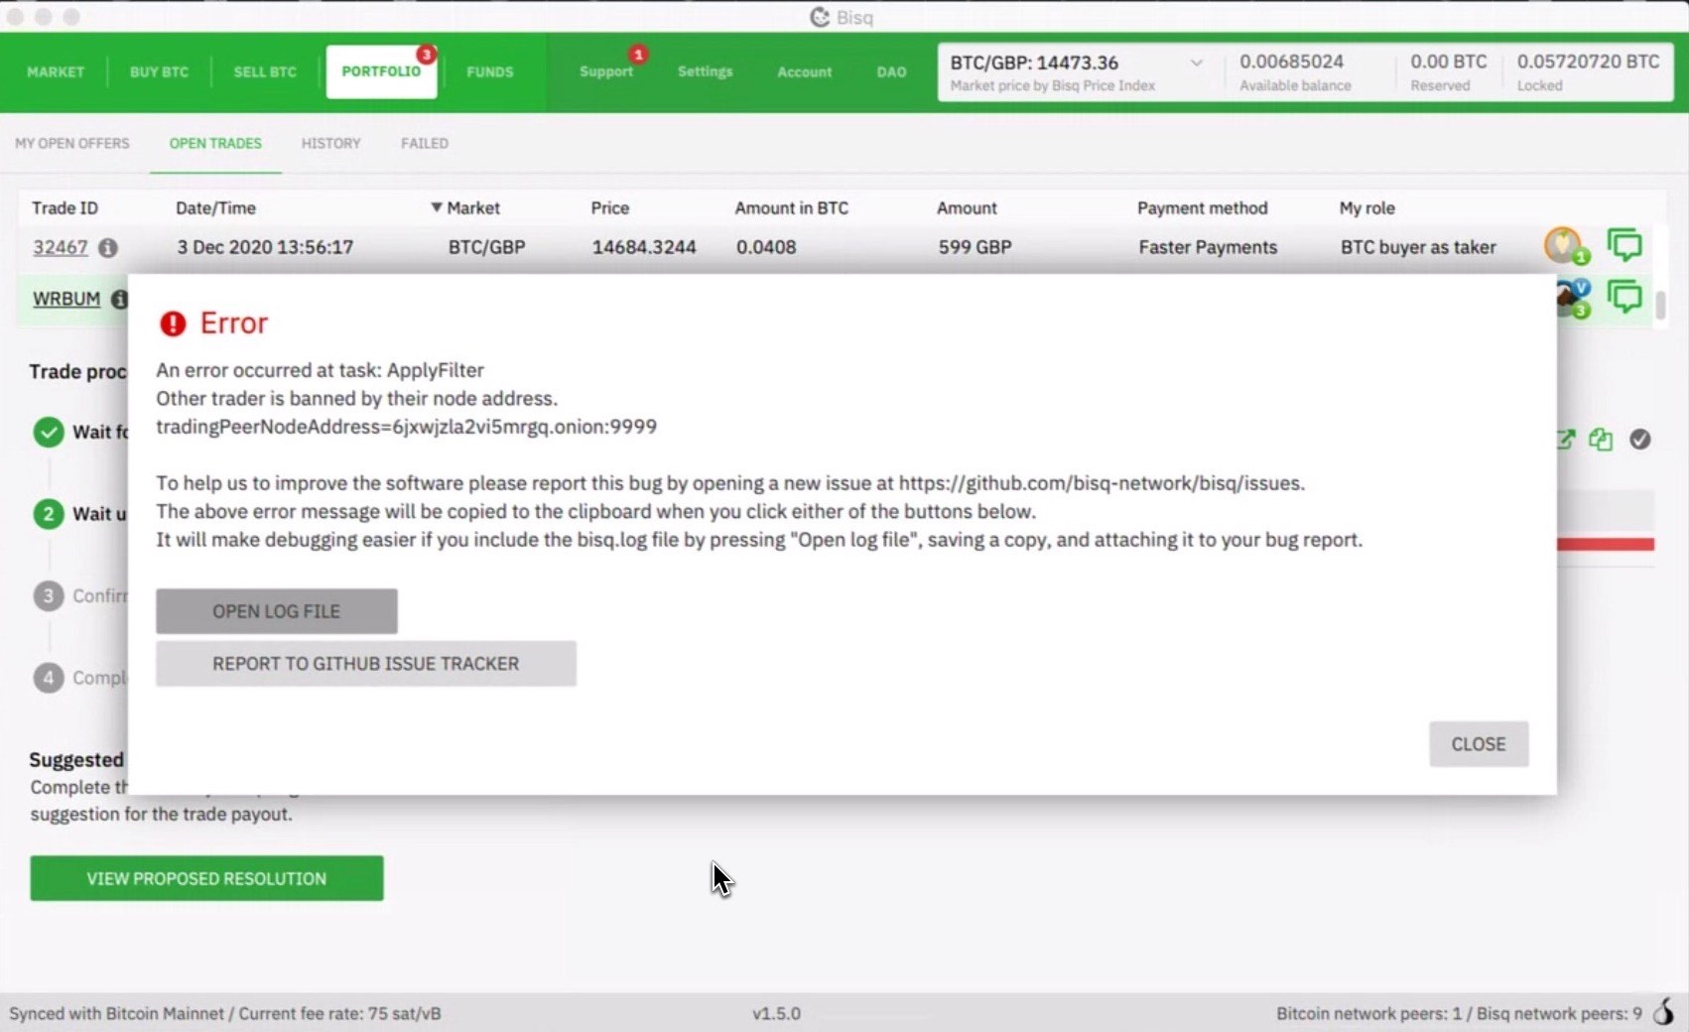1689x1032 pixels.
Task: Open trade ID 32467 link
Action: point(61,247)
